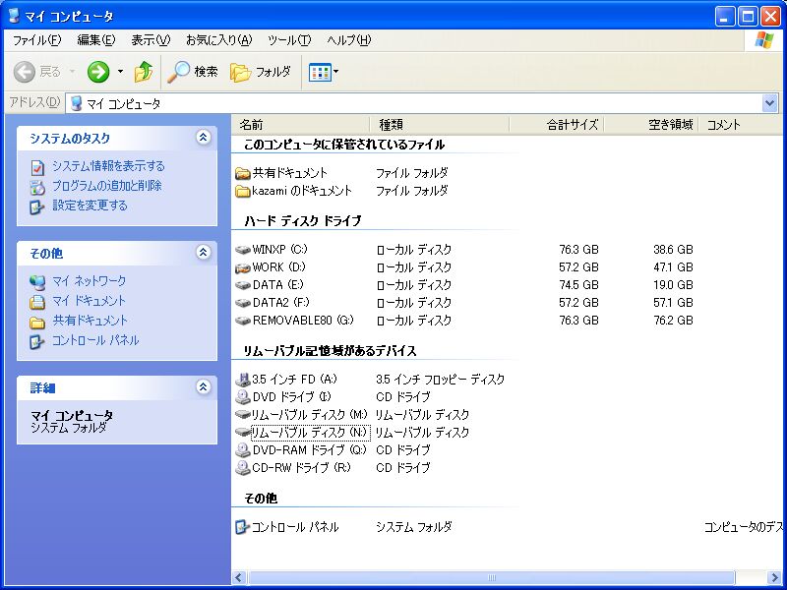Open the Views dropdown in toolbar
787x590 pixels.
click(324, 72)
